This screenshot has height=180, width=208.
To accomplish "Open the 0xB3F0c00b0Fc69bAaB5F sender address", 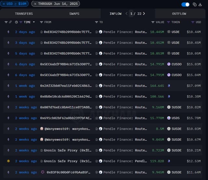I will [69, 173].
